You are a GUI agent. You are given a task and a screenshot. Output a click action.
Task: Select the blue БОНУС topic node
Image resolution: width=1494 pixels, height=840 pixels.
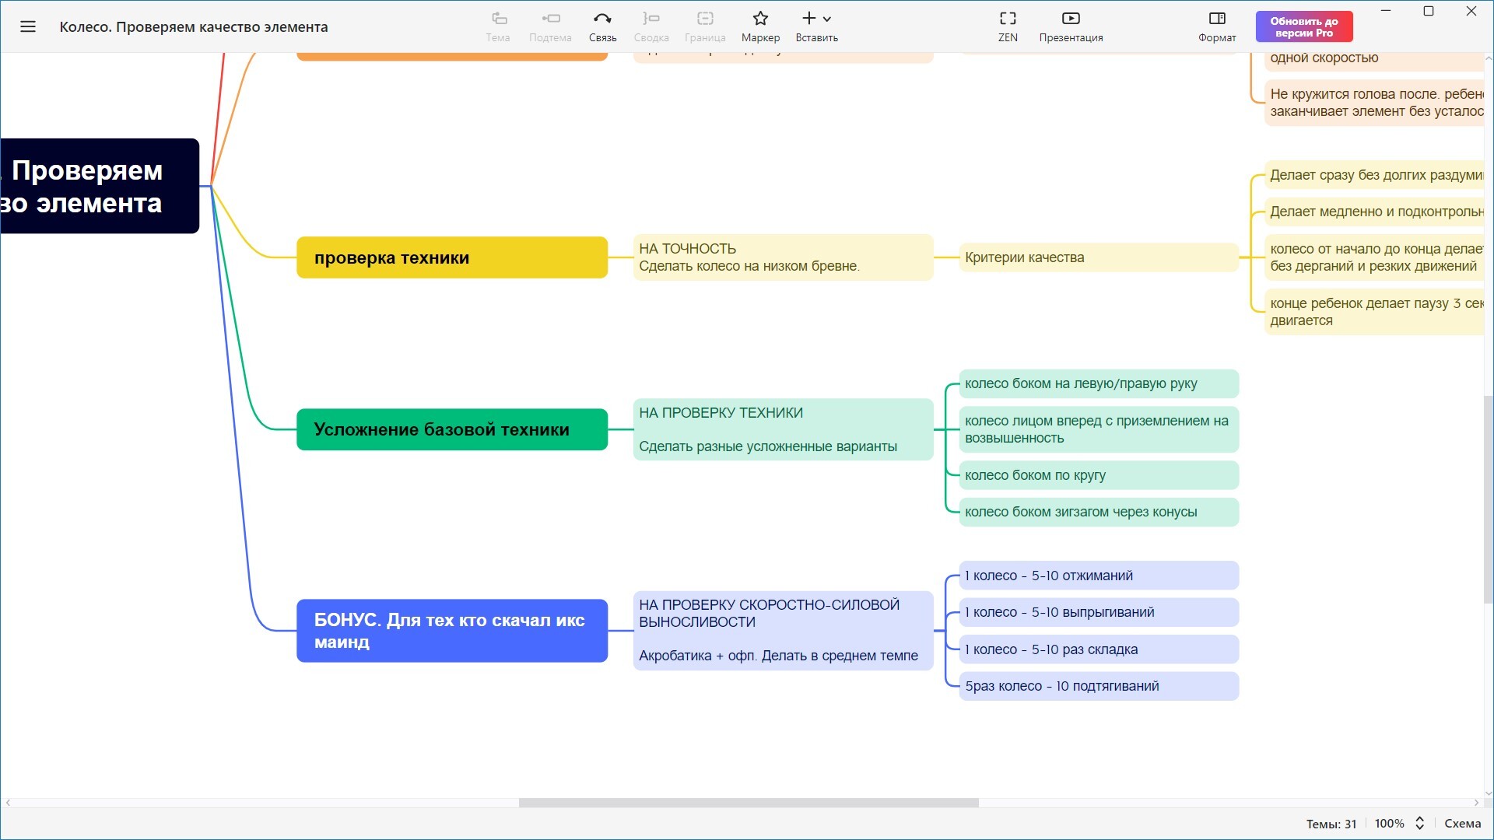451,631
